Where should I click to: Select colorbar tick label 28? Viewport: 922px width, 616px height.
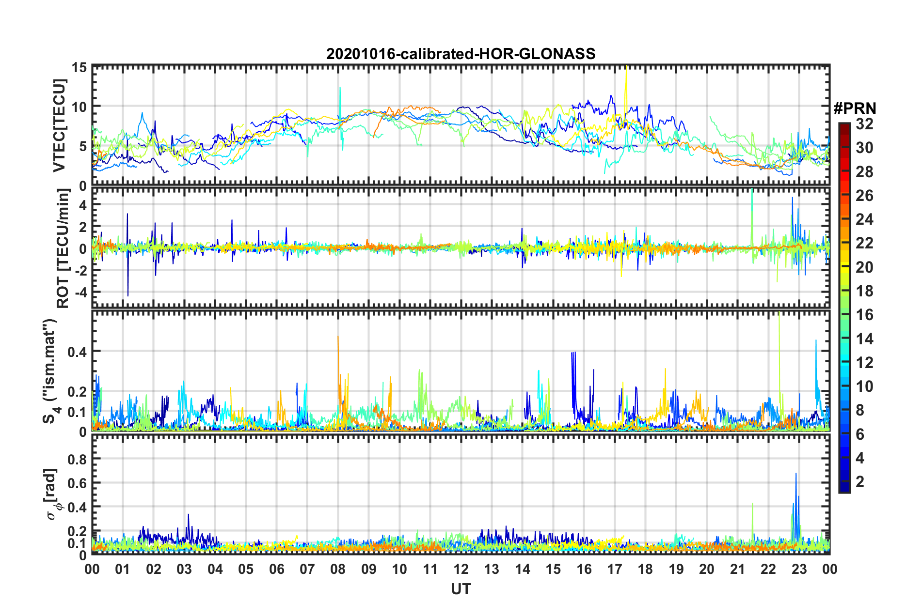click(864, 172)
